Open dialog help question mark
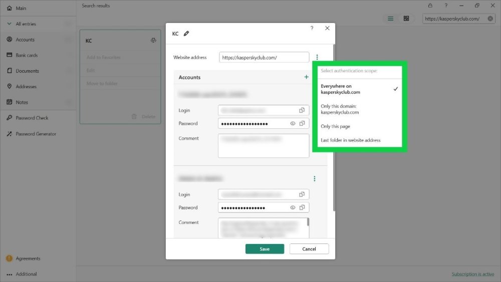 point(312,28)
